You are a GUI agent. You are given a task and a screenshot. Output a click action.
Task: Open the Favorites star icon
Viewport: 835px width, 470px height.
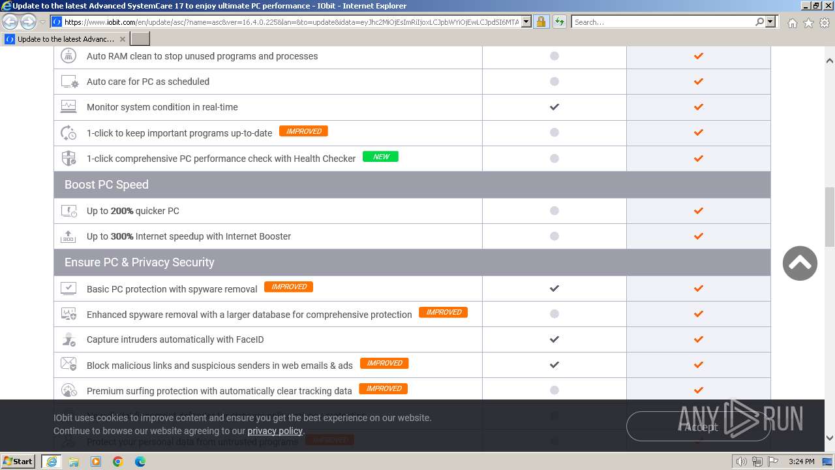point(808,23)
